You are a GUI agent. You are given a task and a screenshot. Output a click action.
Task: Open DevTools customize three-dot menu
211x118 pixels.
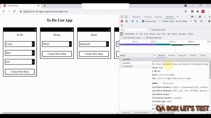click(x=205, y=17)
